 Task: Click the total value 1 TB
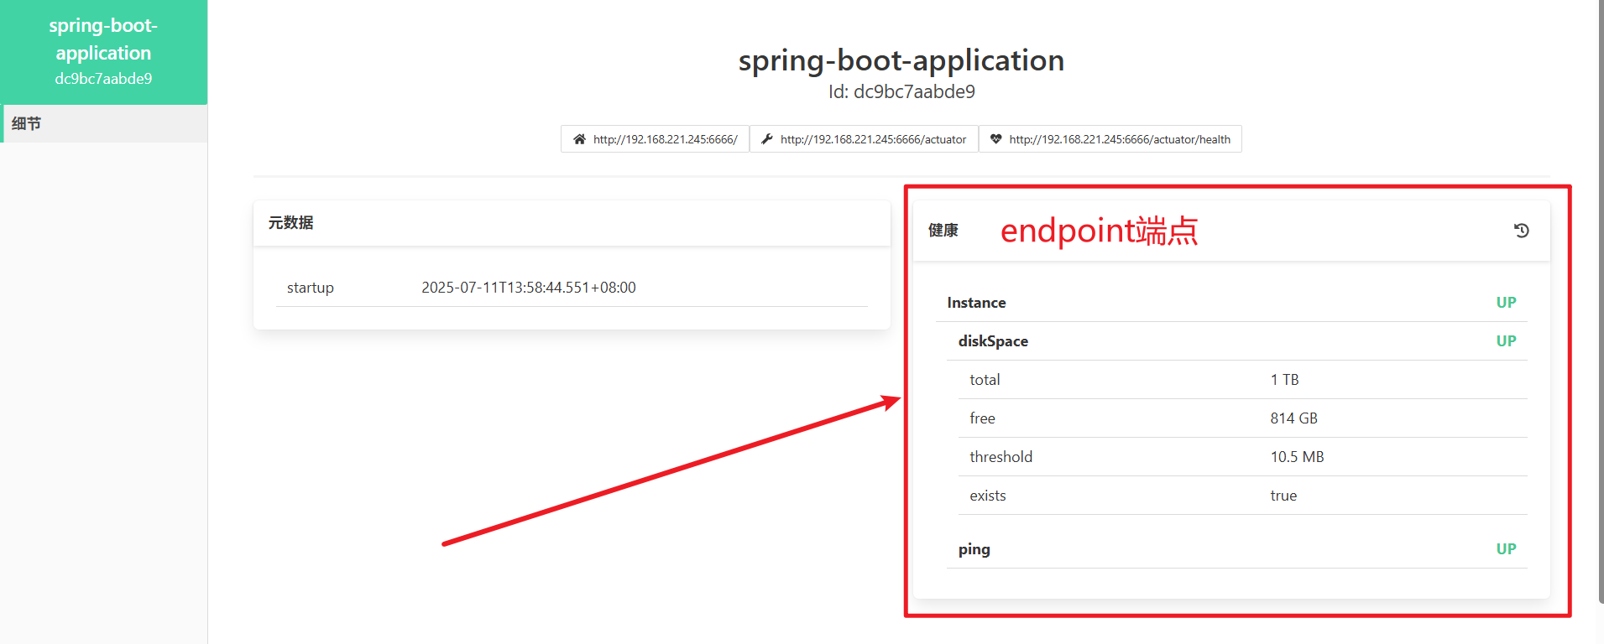pos(1284,380)
